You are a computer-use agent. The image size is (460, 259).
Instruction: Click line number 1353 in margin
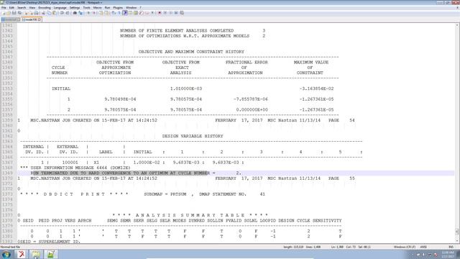click(7, 88)
